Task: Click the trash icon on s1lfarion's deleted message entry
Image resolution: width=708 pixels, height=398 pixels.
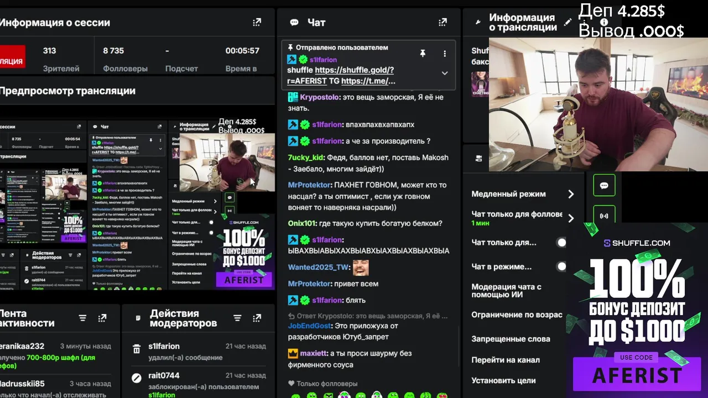Action: tap(137, 349)
